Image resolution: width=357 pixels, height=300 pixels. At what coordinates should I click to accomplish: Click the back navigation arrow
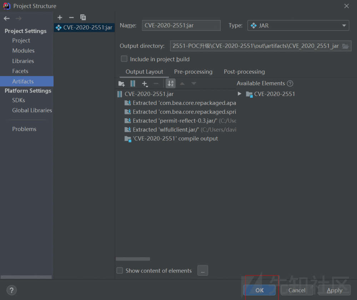pos(6,19)
